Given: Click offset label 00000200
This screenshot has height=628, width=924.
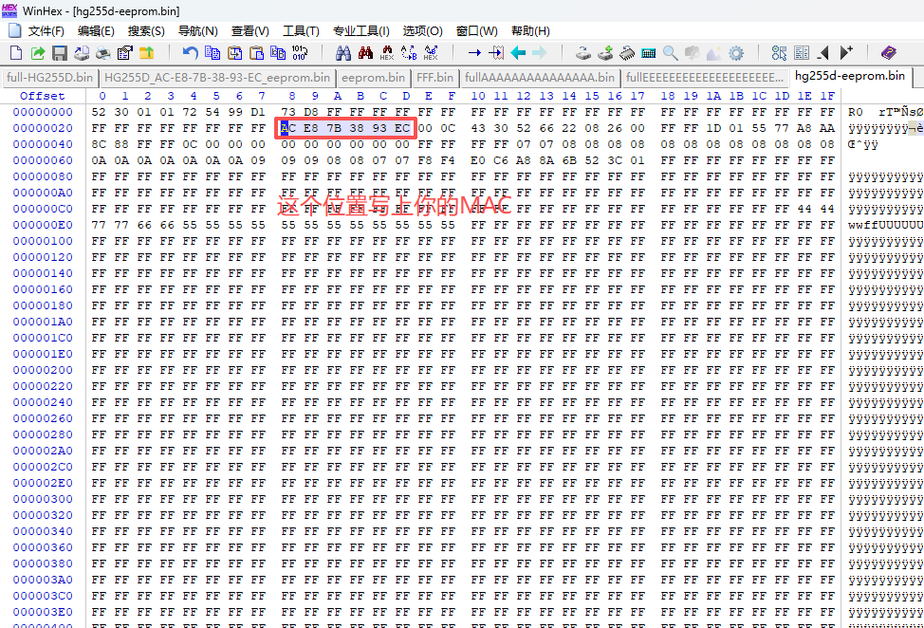Looking at the screenshot, I should click(x=43, y=370).
